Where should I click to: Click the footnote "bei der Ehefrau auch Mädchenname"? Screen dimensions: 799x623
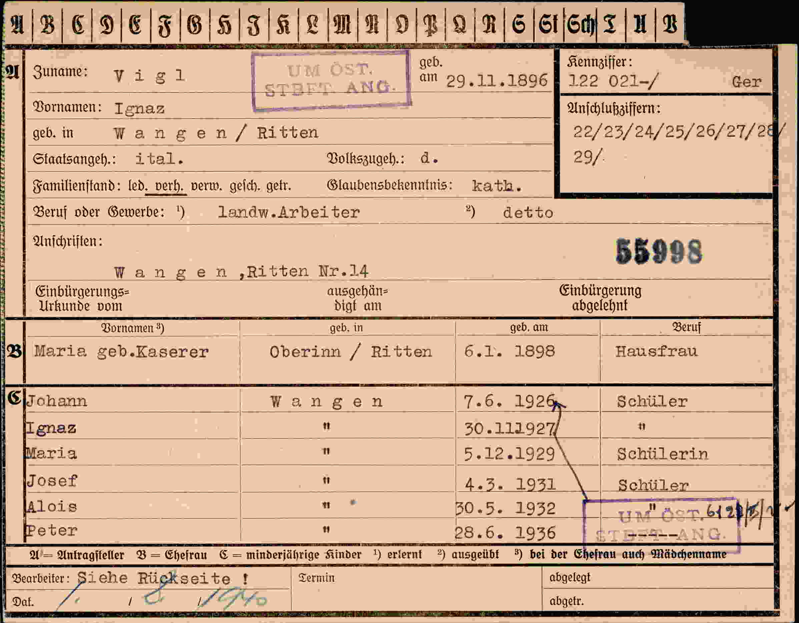(628, 555)
